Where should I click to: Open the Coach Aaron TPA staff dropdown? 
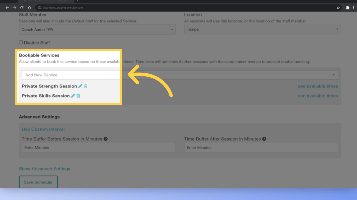(172, 29)
